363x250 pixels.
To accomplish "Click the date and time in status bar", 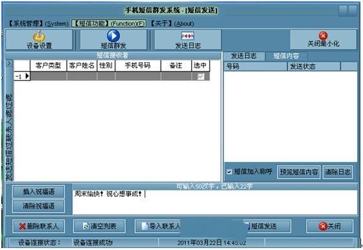I will click(211, 243).
